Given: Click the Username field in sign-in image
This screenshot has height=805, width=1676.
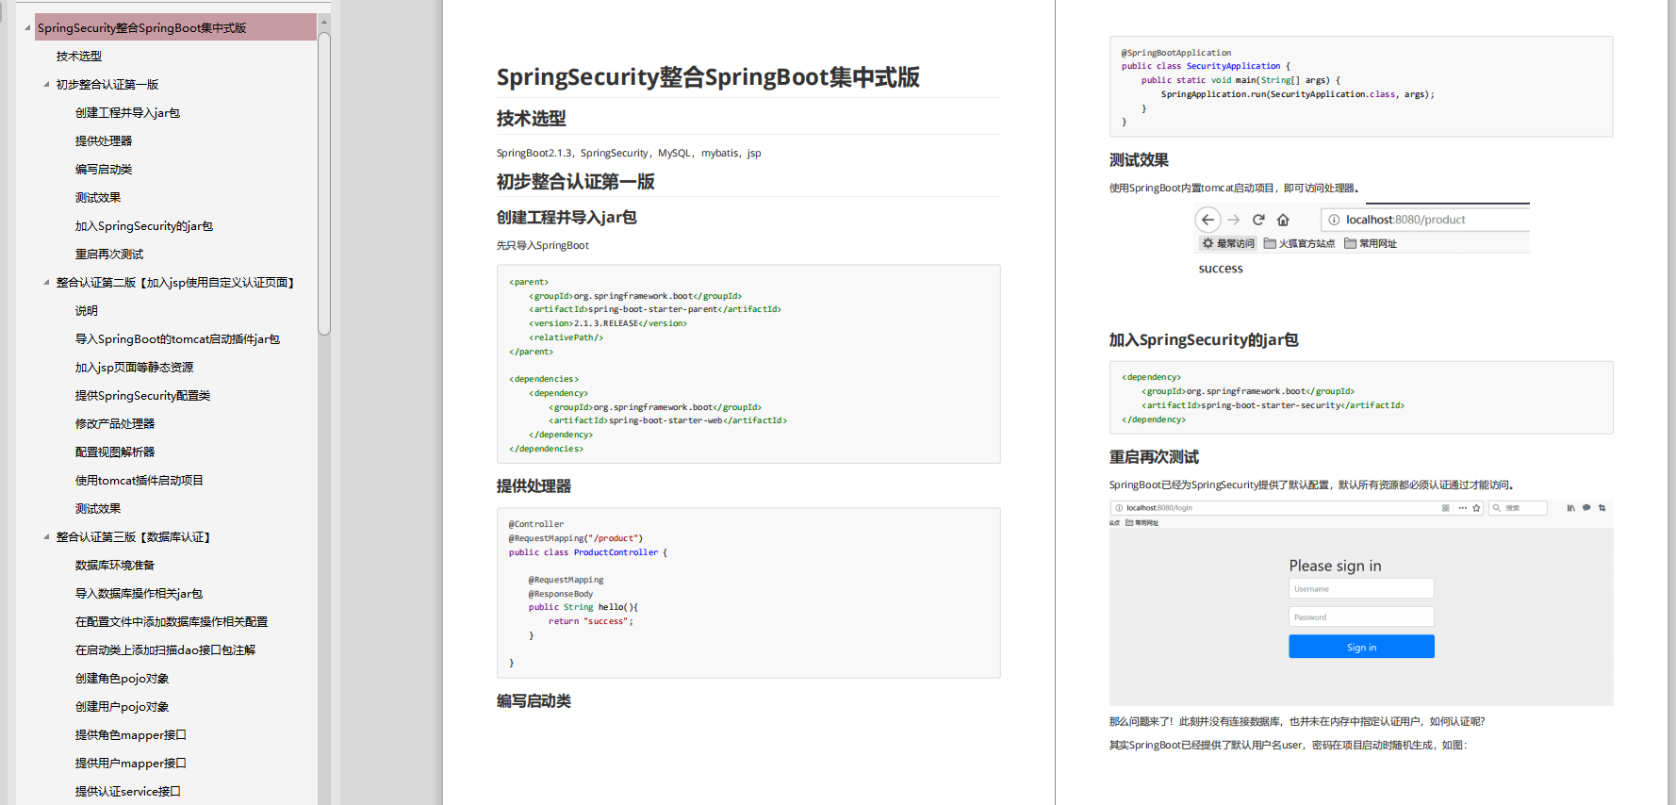Looking at the screenshot, I should point(1361,588).
